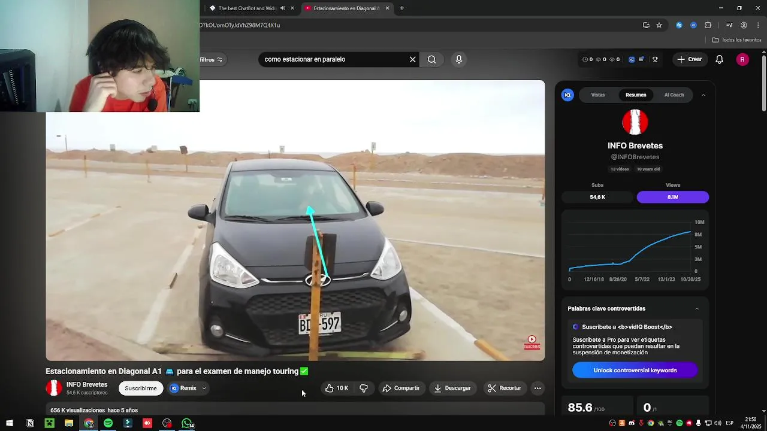The width and height of the screenshot is (767, 431).
Task: Dislike the video with thumbs down
Action: tap(364, 388)
